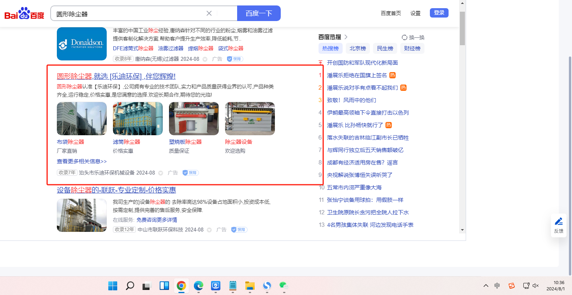Click the 百度一下 search button

click(x=259, y=13)
